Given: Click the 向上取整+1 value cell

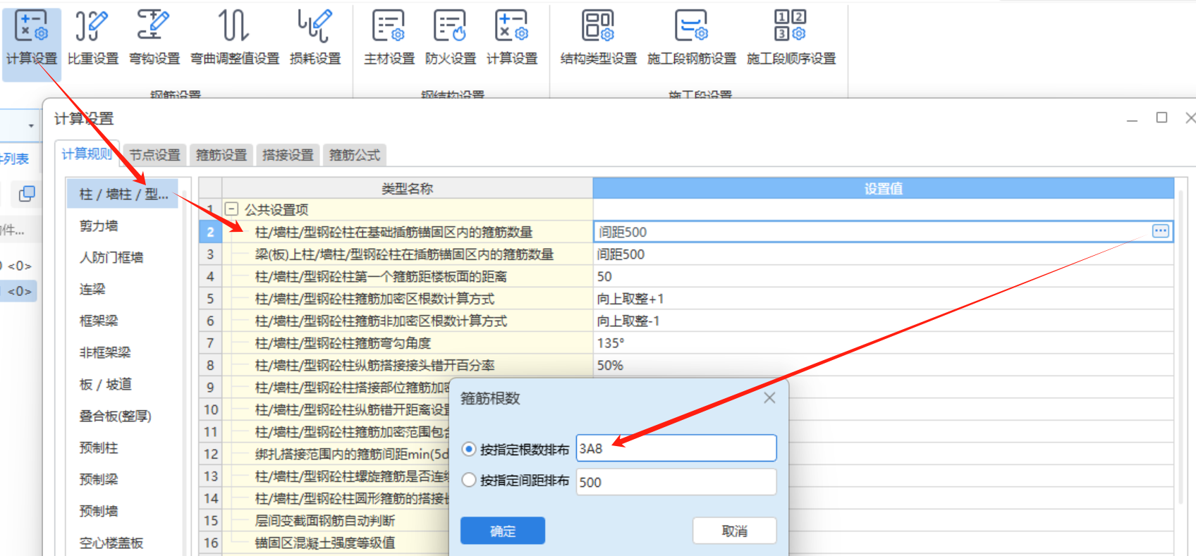Looking at the screenshot, I should tap(883, 299).
